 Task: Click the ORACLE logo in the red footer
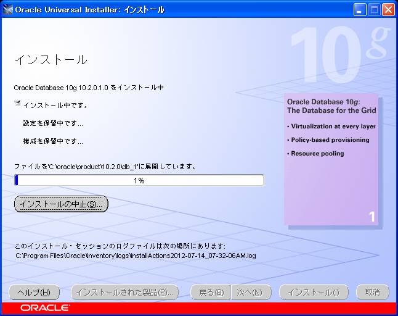45,308
